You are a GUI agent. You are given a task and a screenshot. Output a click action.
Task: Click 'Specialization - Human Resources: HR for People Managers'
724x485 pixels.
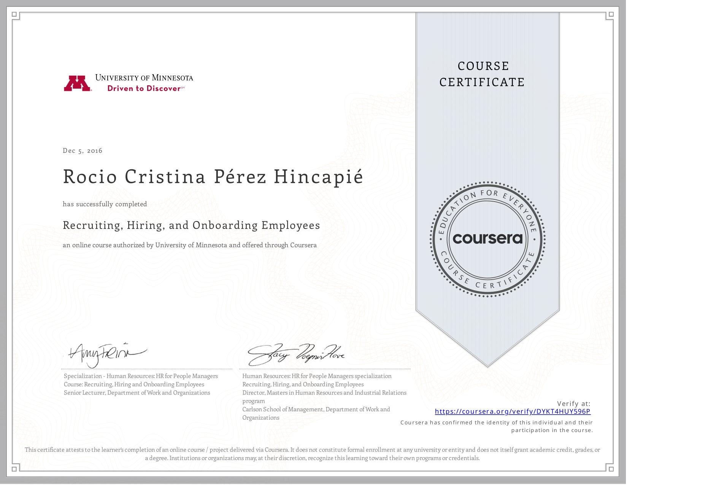[x=141, y=376]
